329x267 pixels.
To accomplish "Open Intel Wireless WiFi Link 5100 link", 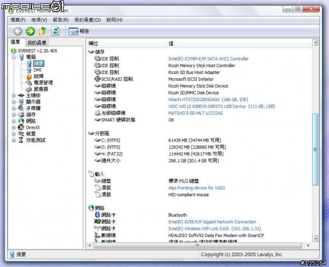I will tap(214, 228).
